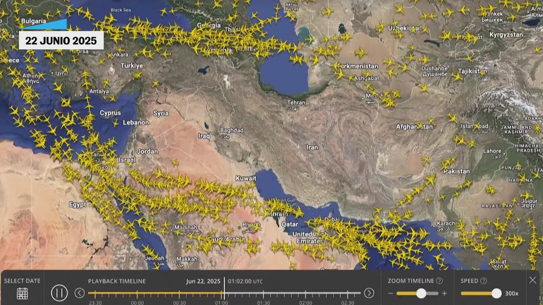
Task: Click the Antalya city label
Action: tap(99, 91)
